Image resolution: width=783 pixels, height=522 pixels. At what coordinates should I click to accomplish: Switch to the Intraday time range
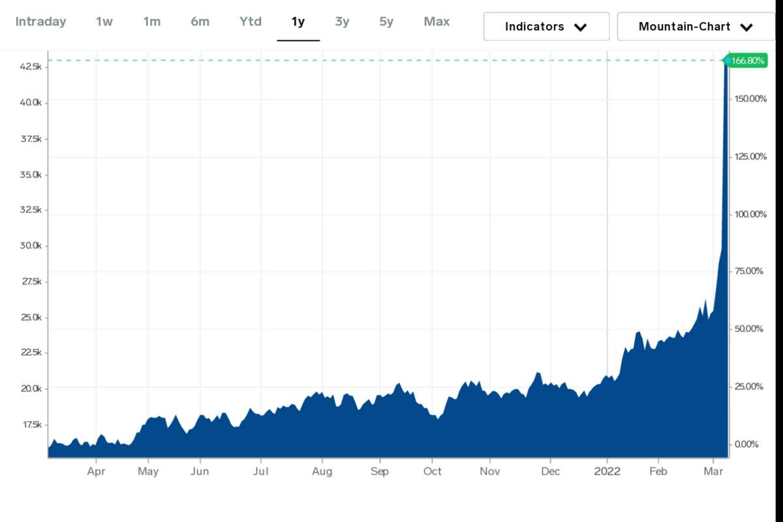(40, 22)
